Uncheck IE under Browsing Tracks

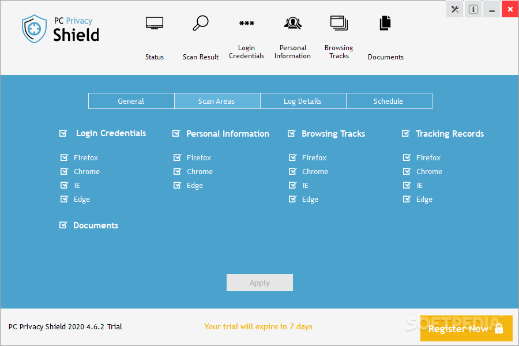tap(292, 185)
